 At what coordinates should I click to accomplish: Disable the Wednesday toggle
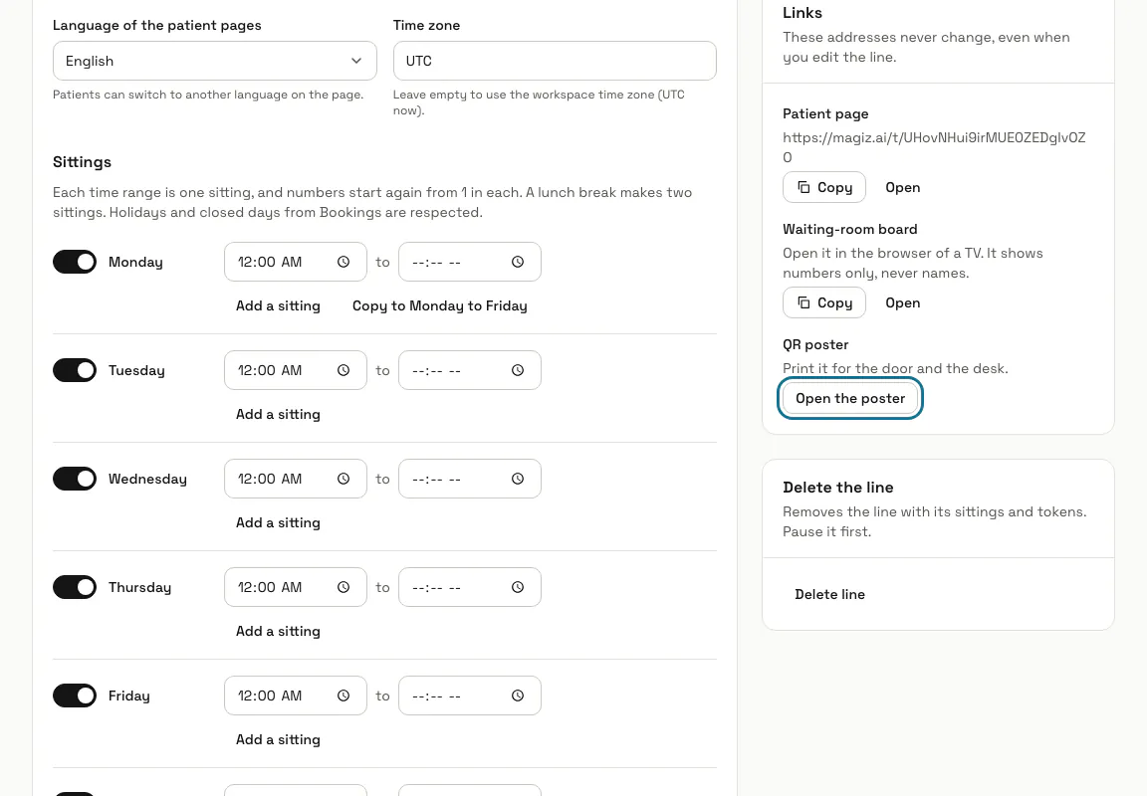coord(75,479)
